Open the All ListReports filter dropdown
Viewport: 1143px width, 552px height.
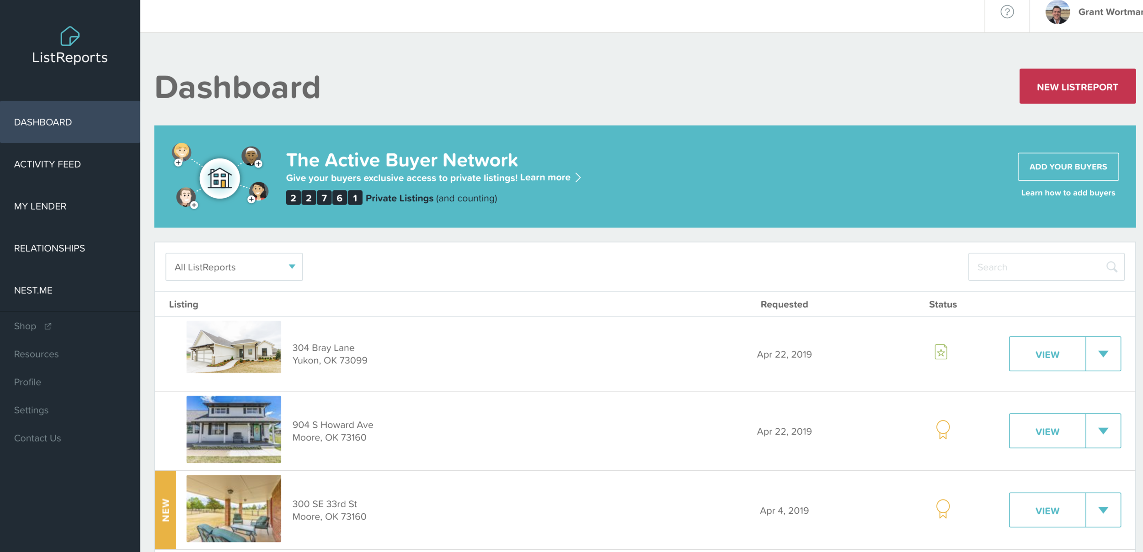[234, 267]
